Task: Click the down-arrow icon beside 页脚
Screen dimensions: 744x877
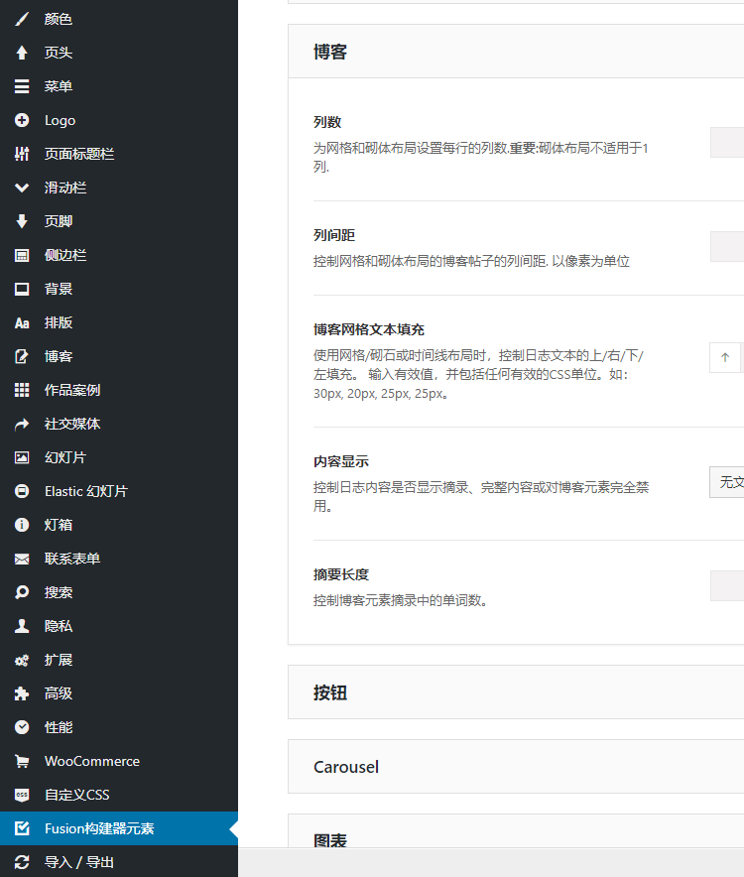Action: [22, 221]
